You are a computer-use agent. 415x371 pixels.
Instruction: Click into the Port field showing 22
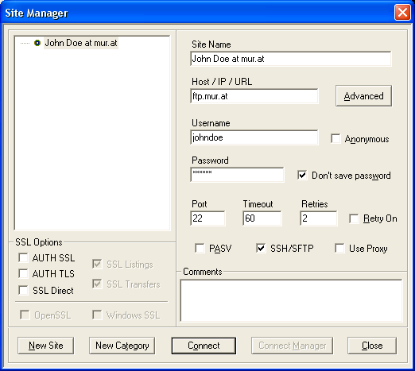point(207,218)
